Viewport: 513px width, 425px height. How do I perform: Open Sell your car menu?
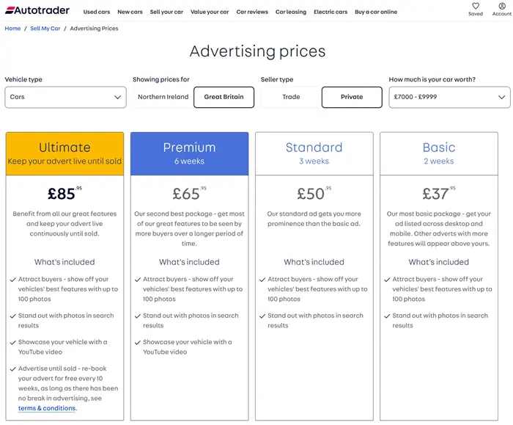coord(166,12)
